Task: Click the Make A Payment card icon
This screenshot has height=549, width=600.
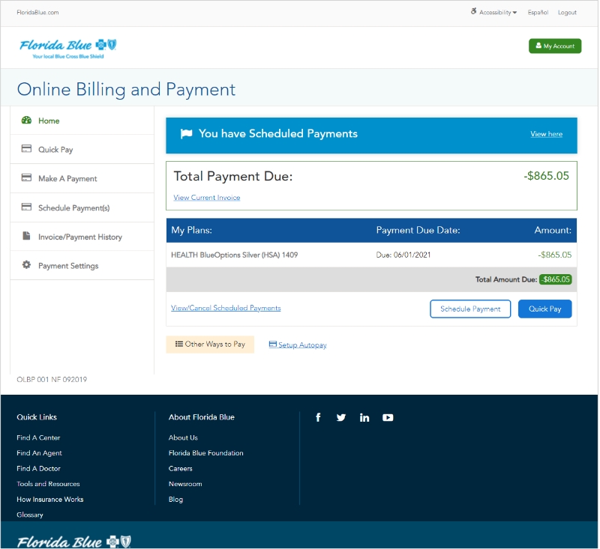Action: tap(26, 178)
